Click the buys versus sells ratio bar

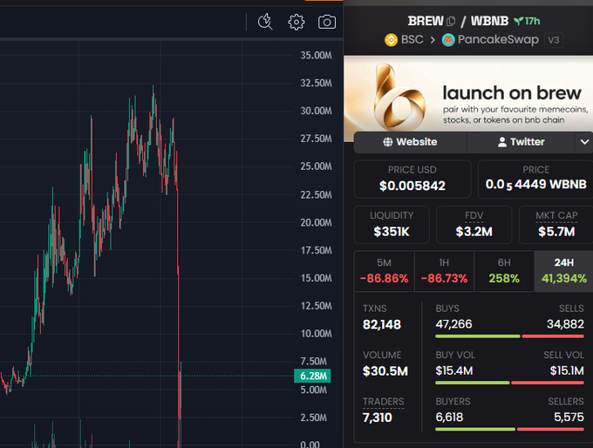(x=509, y=336)
